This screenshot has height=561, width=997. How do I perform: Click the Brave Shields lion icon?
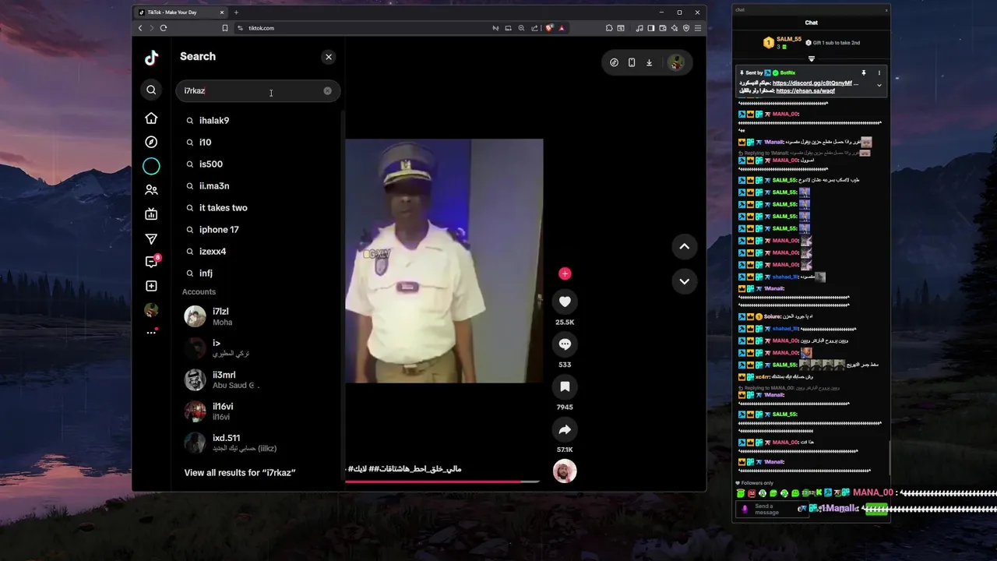tap(549, 28)
